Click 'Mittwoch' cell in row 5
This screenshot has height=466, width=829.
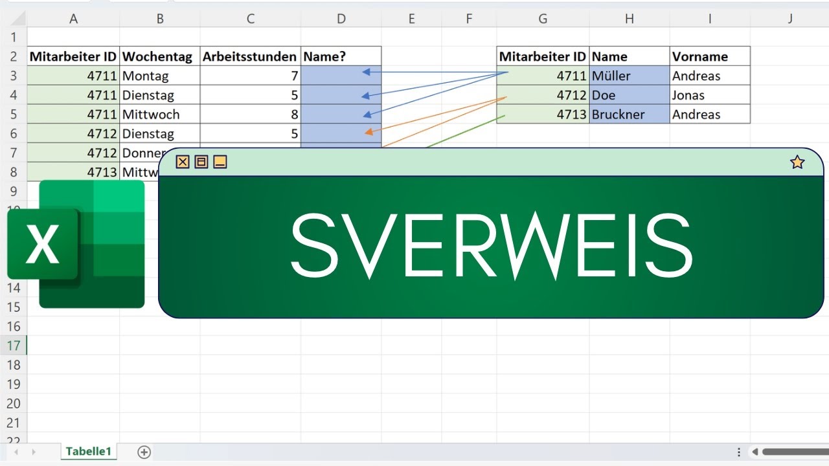pos(160,114)
